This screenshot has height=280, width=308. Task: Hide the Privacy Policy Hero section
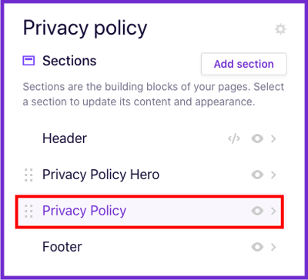[x=257, y=175]
